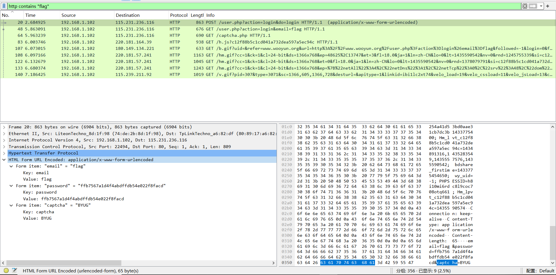Image resolution: width=556 pixels, height=275 pixels.
Task: Select packet 108 with length 1163
Action: tap(278, 55)
